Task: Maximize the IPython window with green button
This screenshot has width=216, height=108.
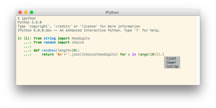Action: tap(32, 12)
